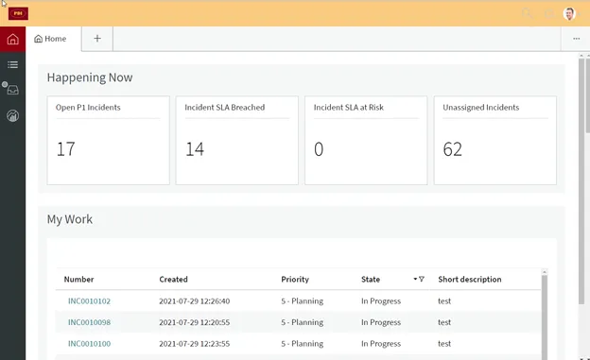Sort by the Created column header
Screen dimensions: 590x360
[173, 279]
